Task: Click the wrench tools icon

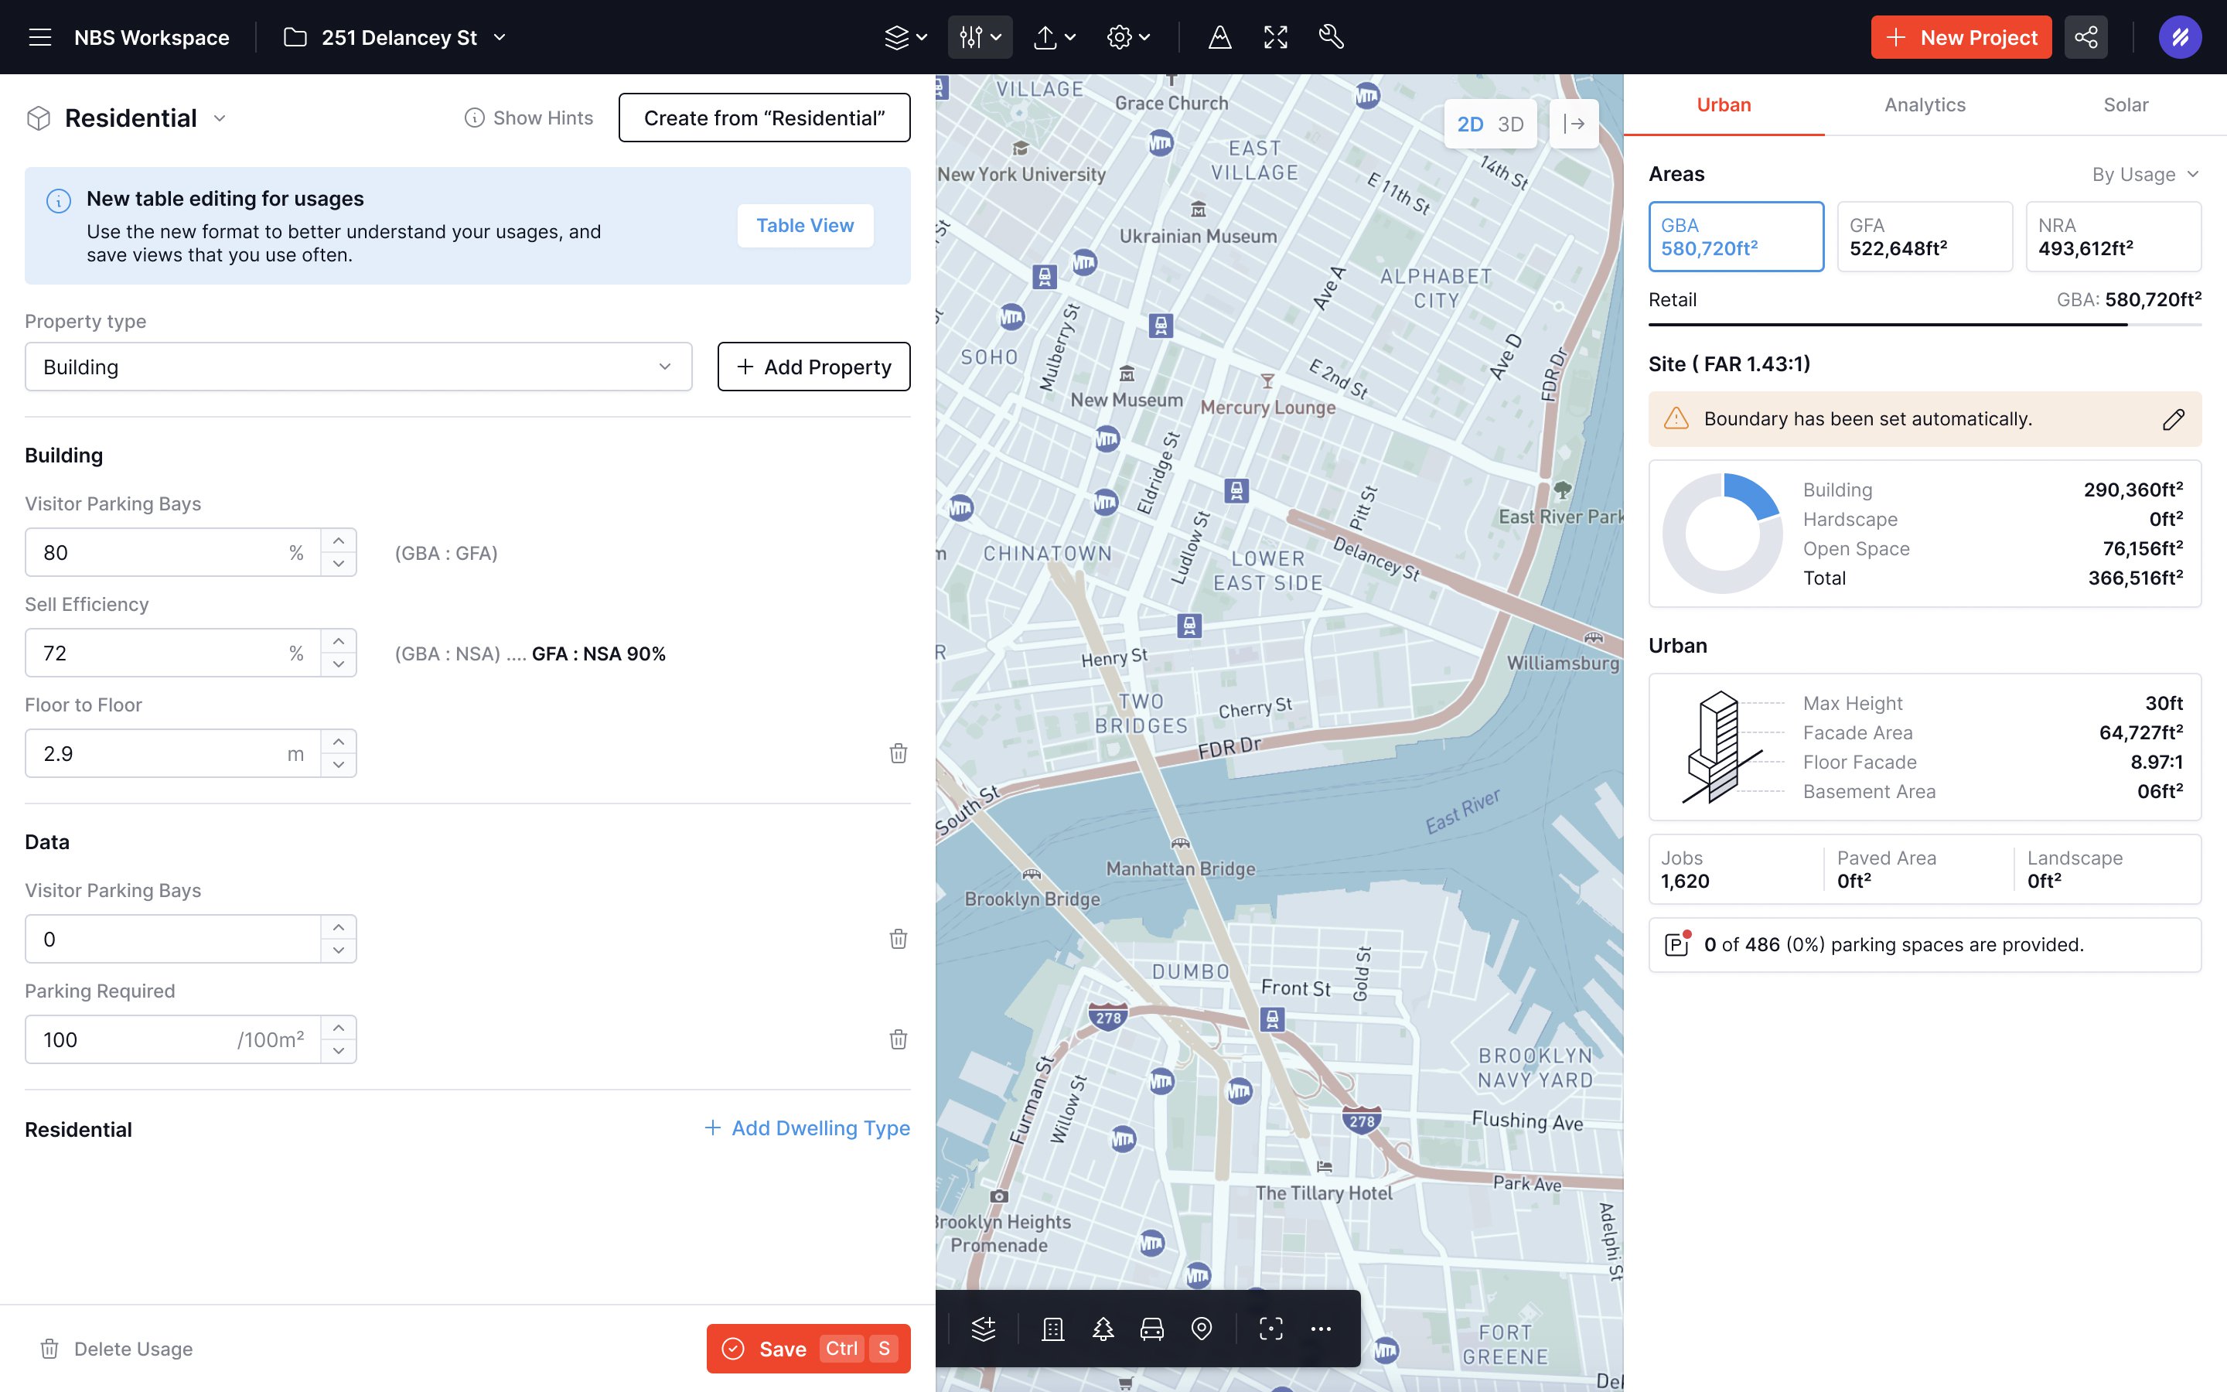Action: click(x=1331, y=37)
